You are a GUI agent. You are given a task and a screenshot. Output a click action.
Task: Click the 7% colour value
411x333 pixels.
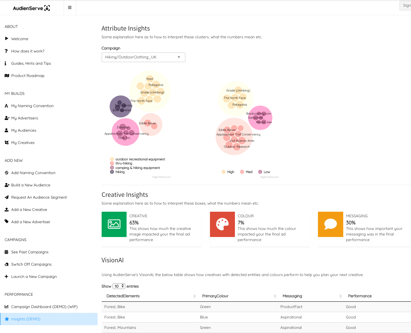241,223
